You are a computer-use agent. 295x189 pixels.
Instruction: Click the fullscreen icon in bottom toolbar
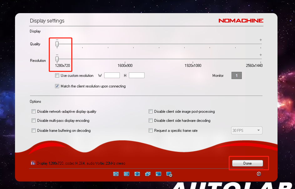click(137, 174)
